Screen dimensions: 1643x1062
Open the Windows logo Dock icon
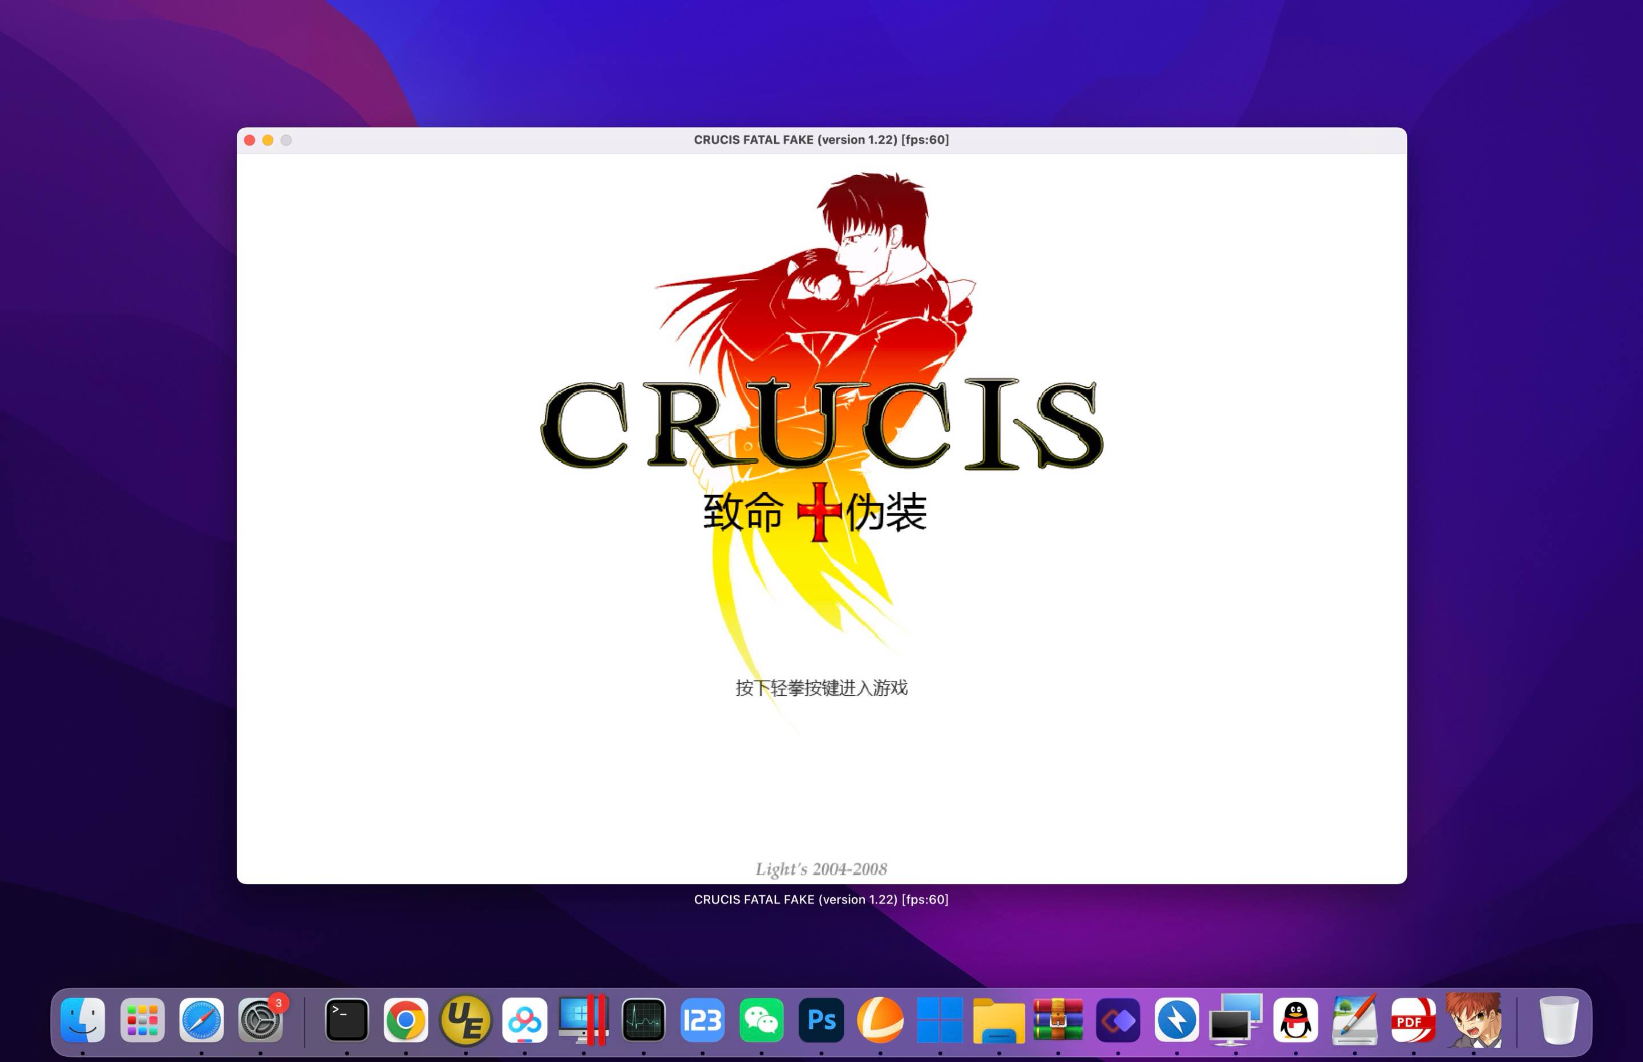click(940, 1020)
